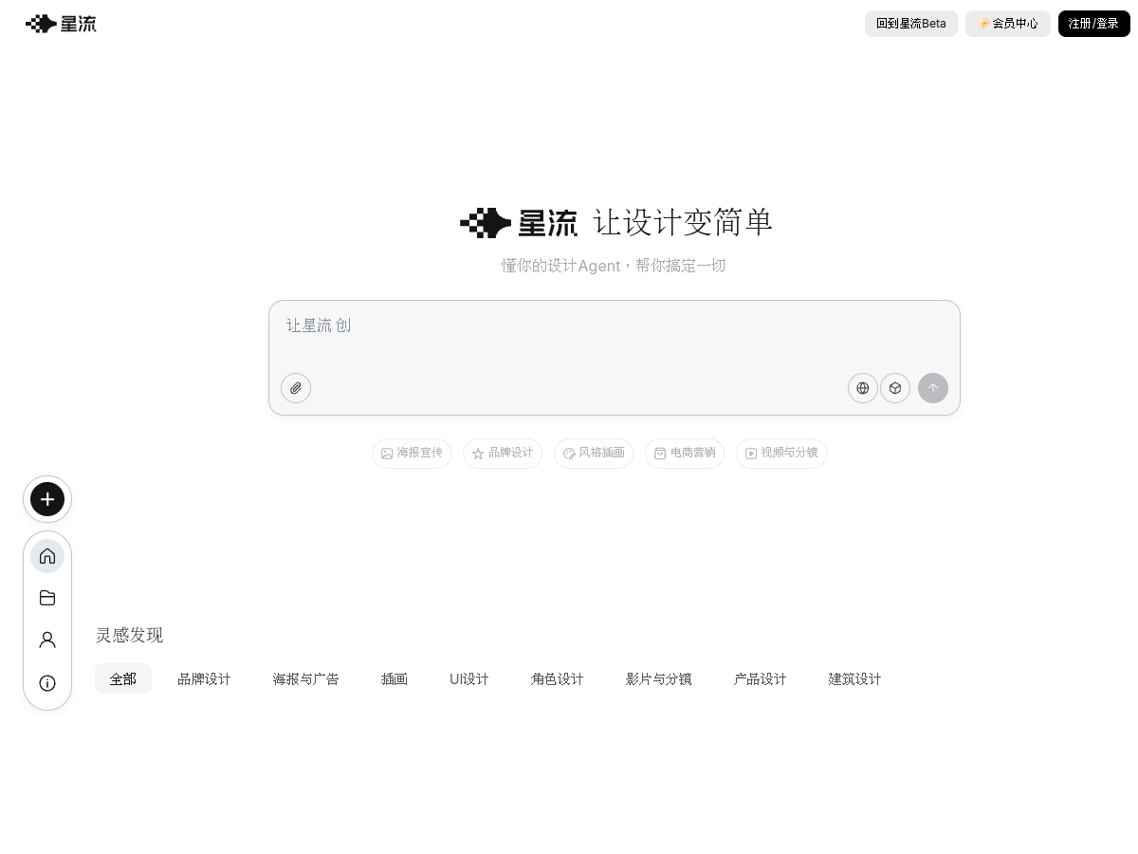
Task: Choose the 品牌设计 star suggestion chip
Action: coord(503,453)
